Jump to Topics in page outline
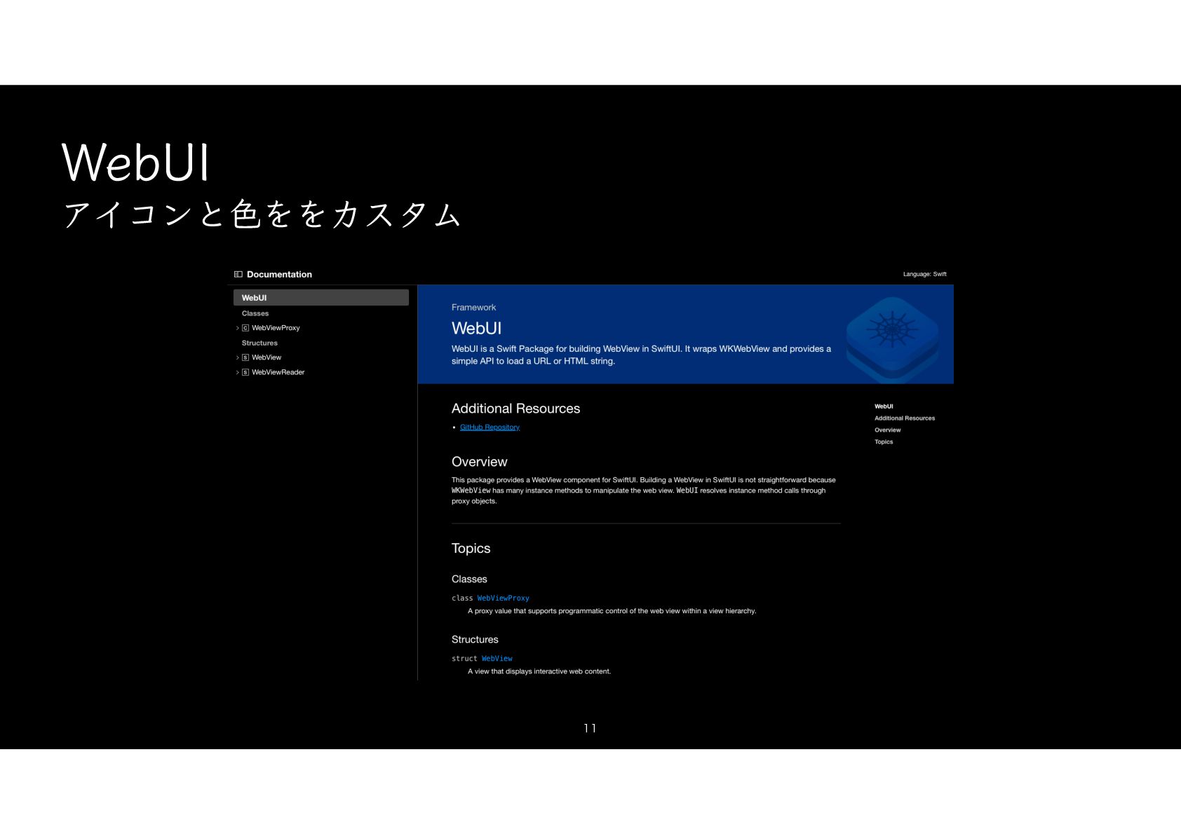This screenshot has height=834, width=1181. pyautogui.click(x=884, y=442)
